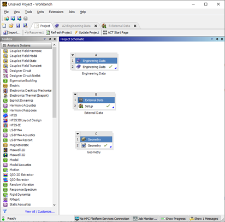Select the LS-DYNA icon
The image size is (225, 222).
coord(5,130)
